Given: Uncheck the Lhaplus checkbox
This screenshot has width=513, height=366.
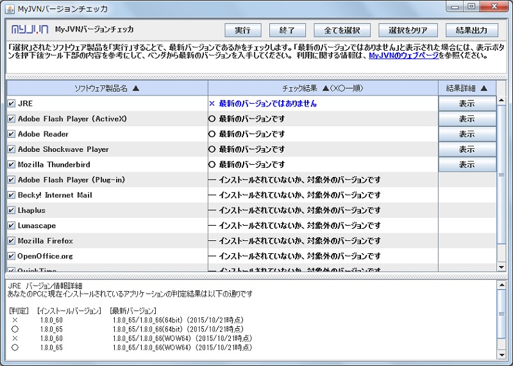Looking at the screenshot, I should [x=12, y=210].
